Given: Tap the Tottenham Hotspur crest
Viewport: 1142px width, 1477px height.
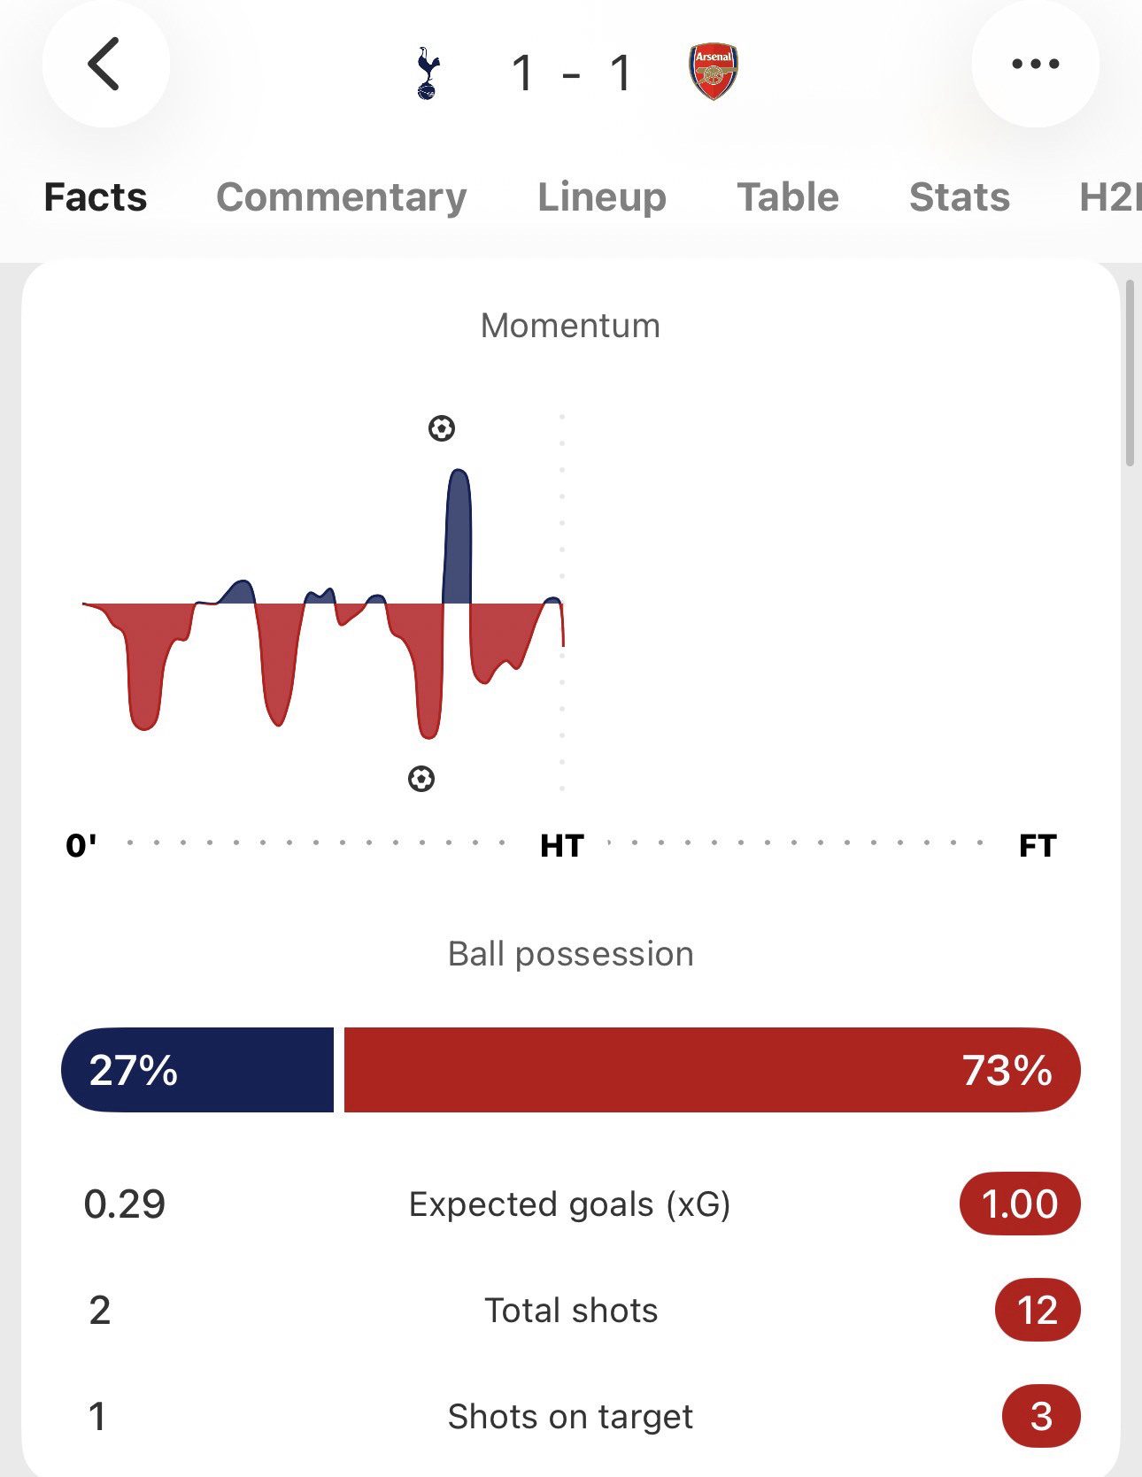Looking at the screenshot, I should [x=428, y=73].
